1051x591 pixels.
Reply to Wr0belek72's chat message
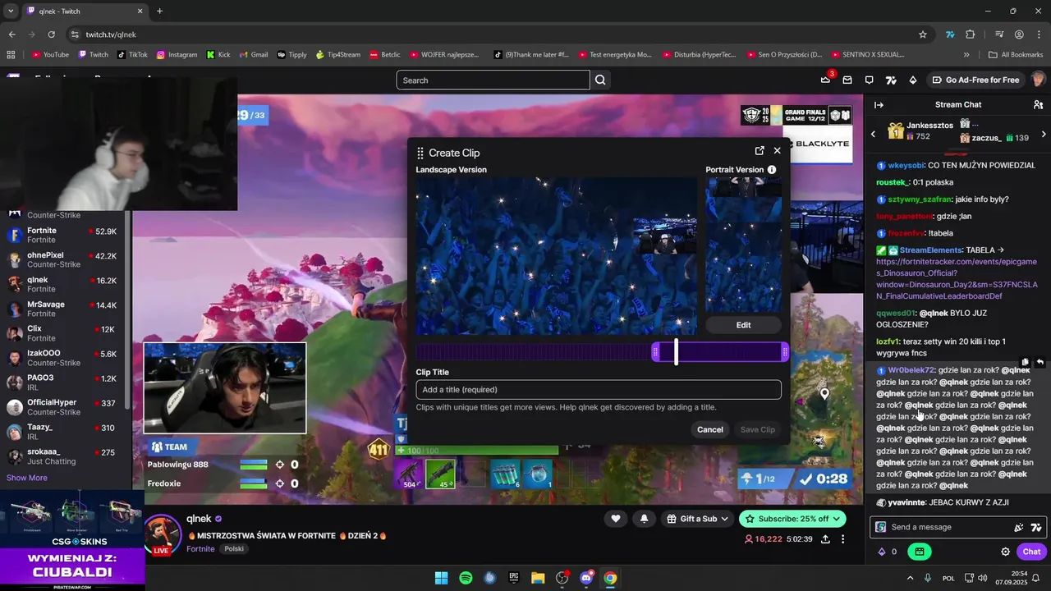(1040, 362)
